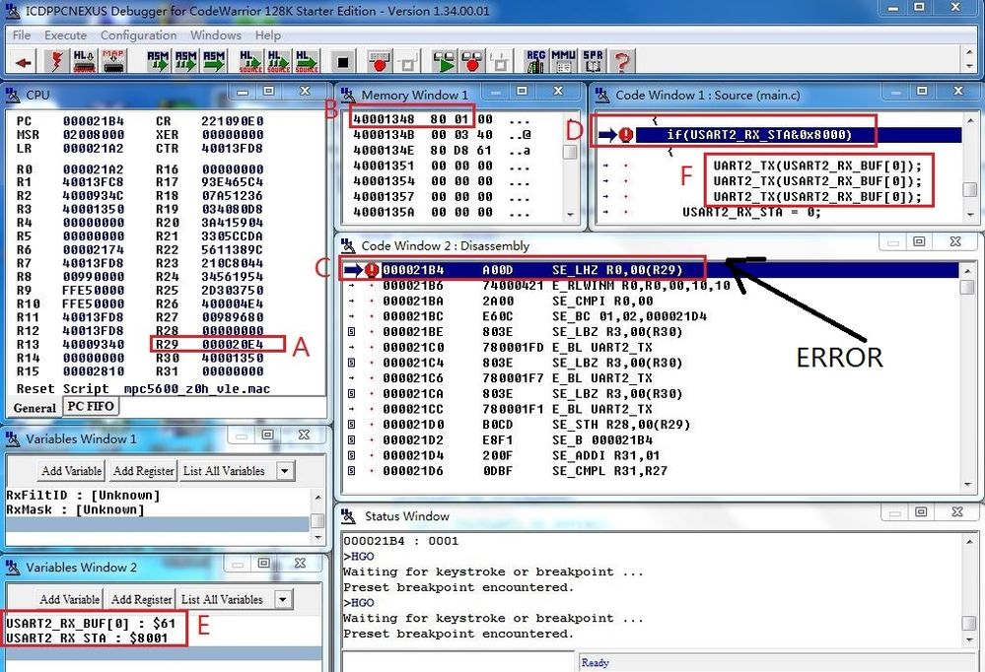The width and height of the screenshot is (985, 672).
Task: Click the HL source single step icon
Action: click(250, 62)
